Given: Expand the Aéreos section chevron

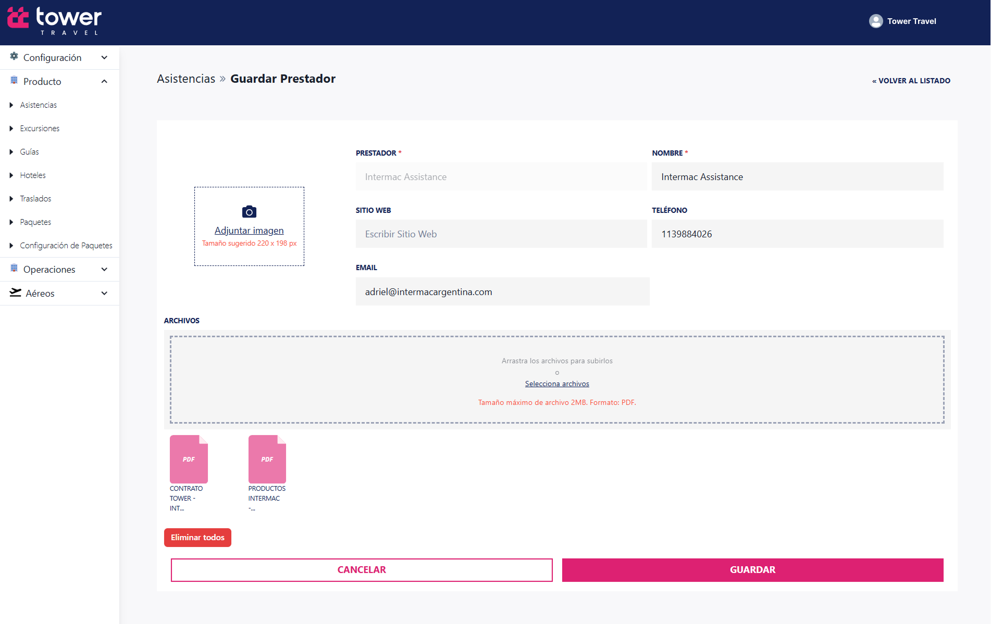Looking at the screenshot, I should click(104, 293).
